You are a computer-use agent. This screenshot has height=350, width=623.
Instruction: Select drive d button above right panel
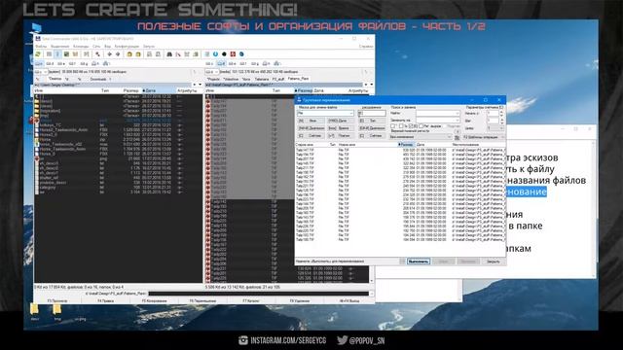[221, 63]
